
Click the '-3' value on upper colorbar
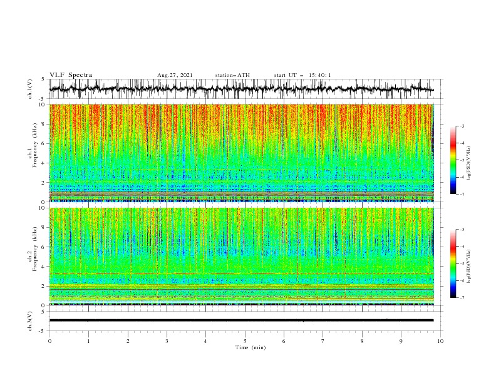click(462, 126)
